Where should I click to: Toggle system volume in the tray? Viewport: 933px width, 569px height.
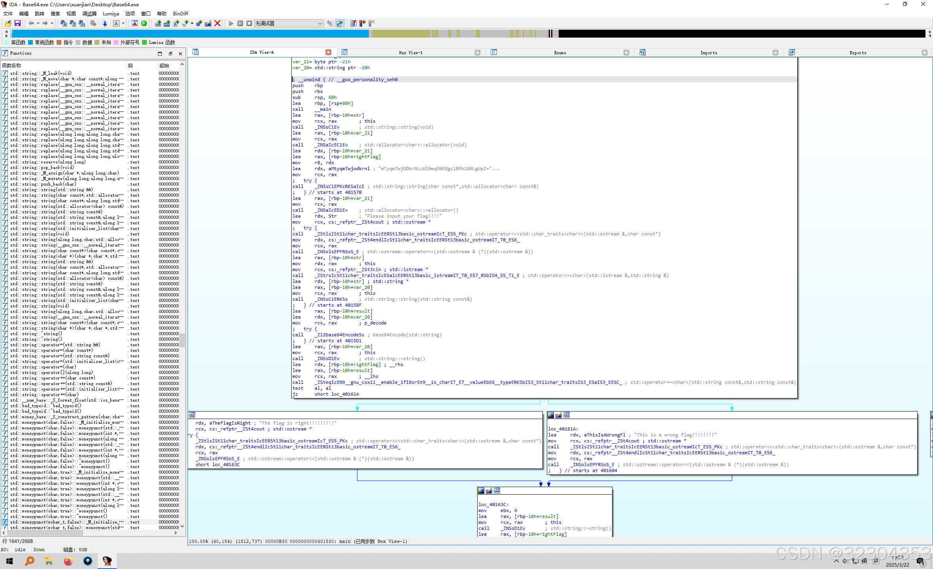pyautogui.click(x=846, y=561)
